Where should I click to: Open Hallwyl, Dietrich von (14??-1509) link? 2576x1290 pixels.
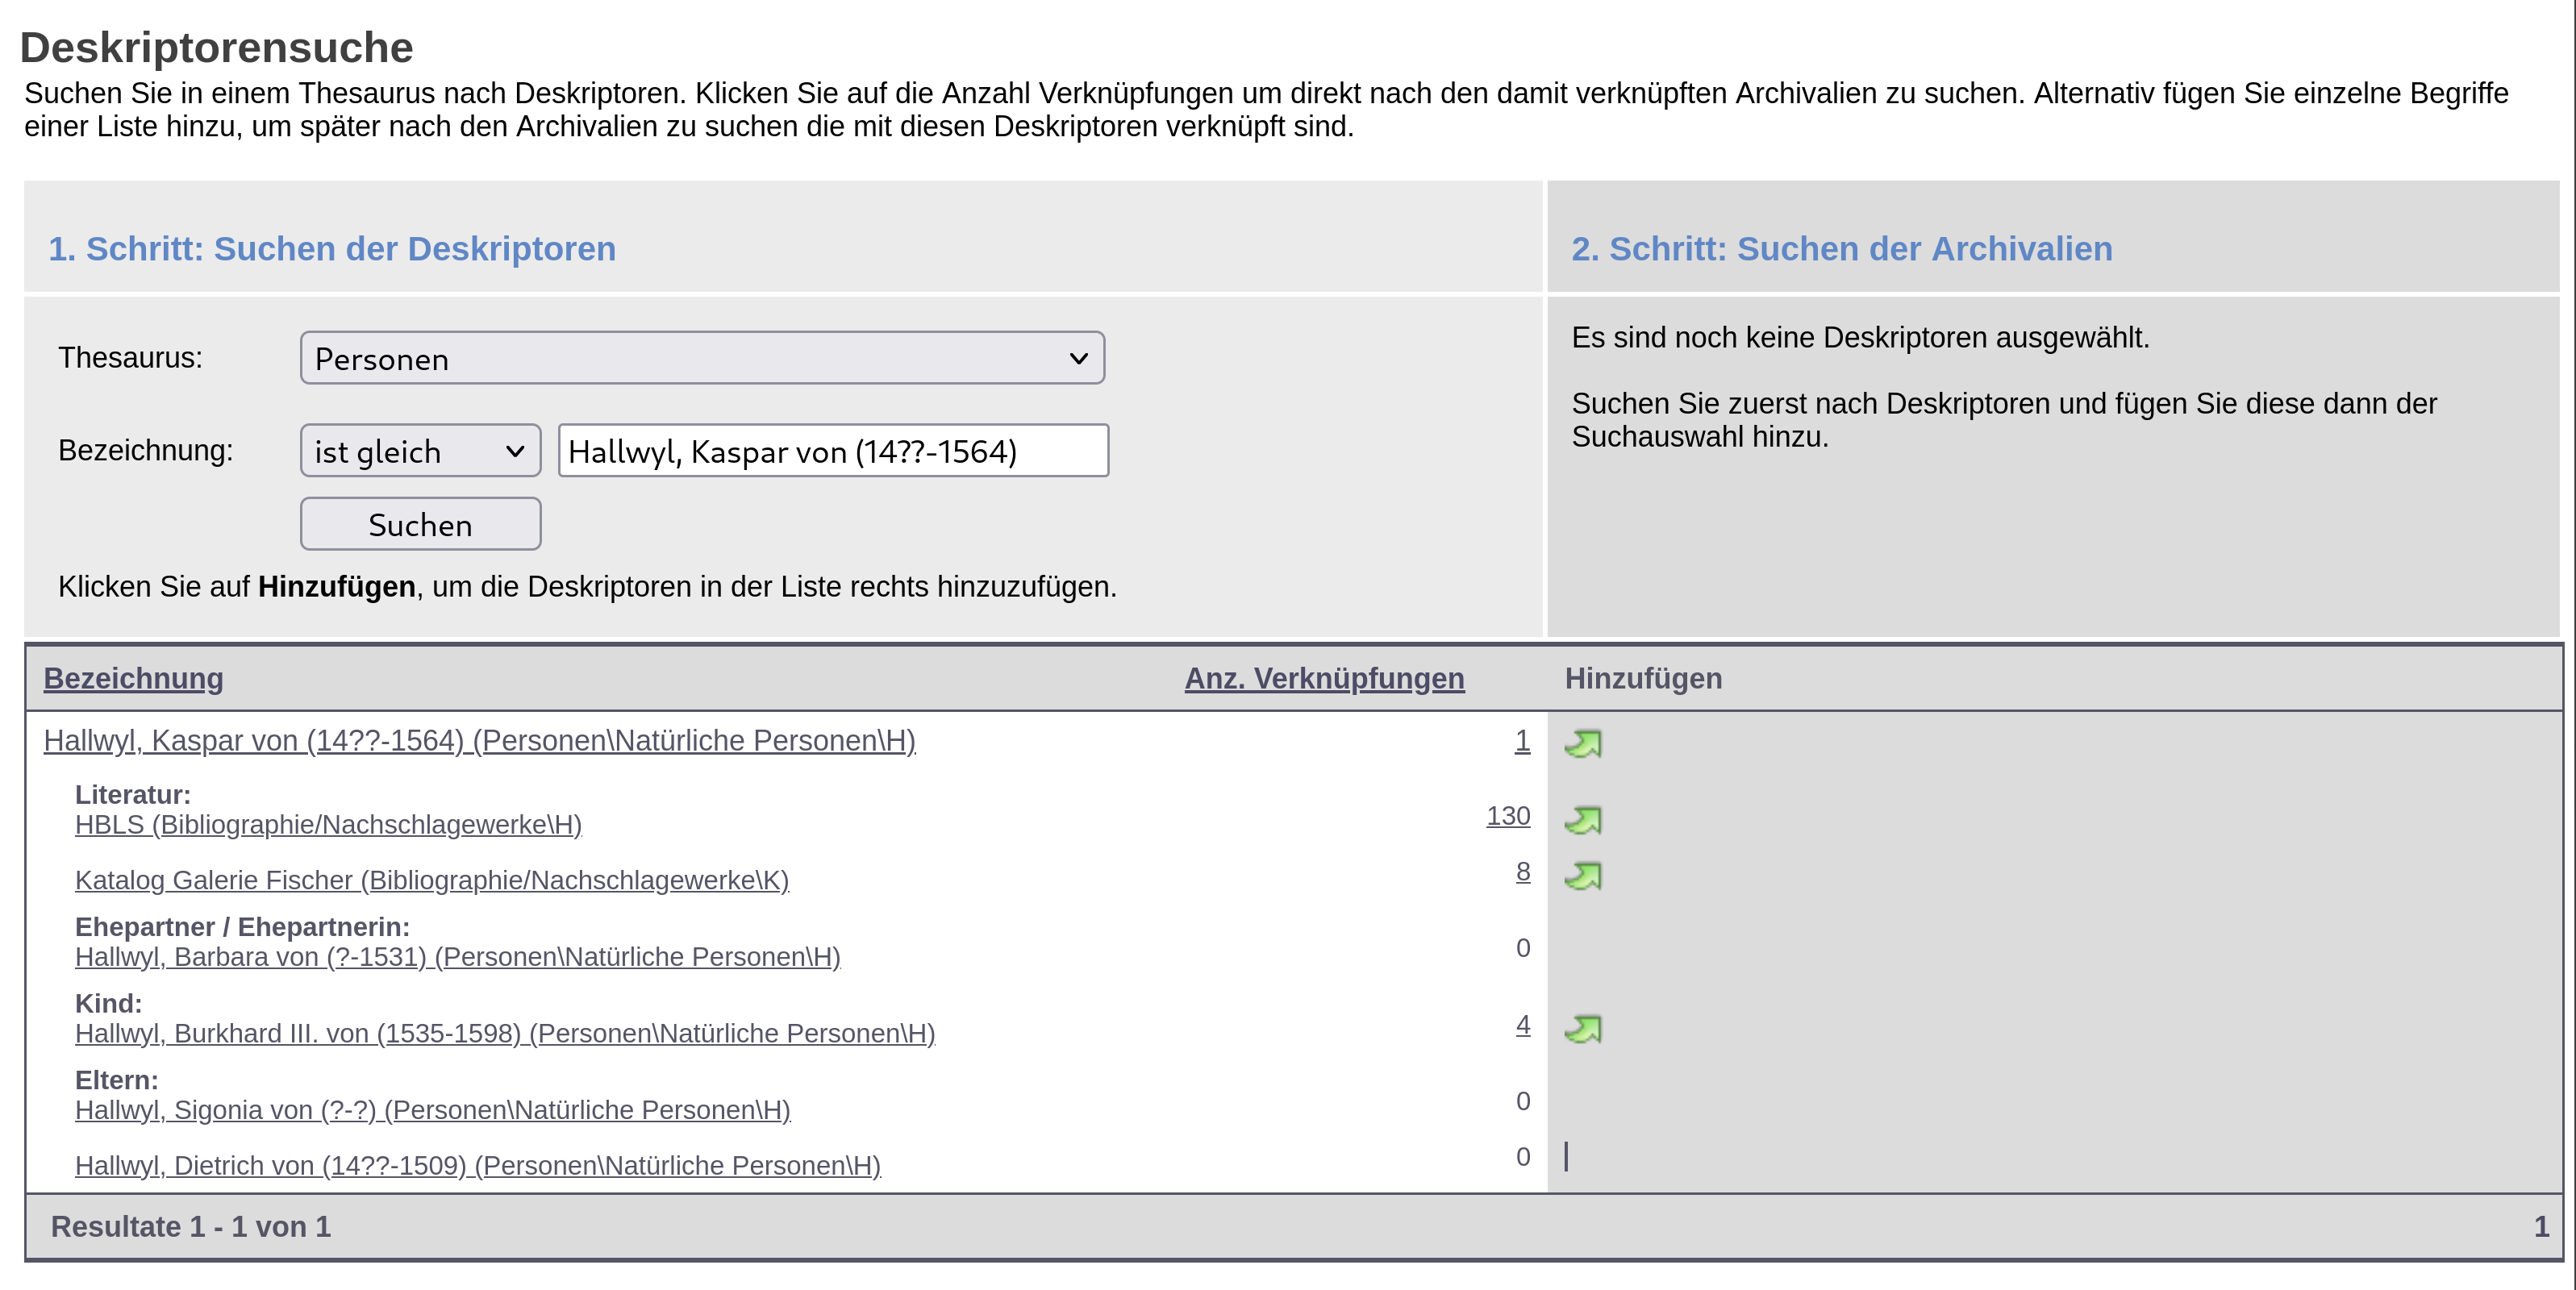(478, 1166)
